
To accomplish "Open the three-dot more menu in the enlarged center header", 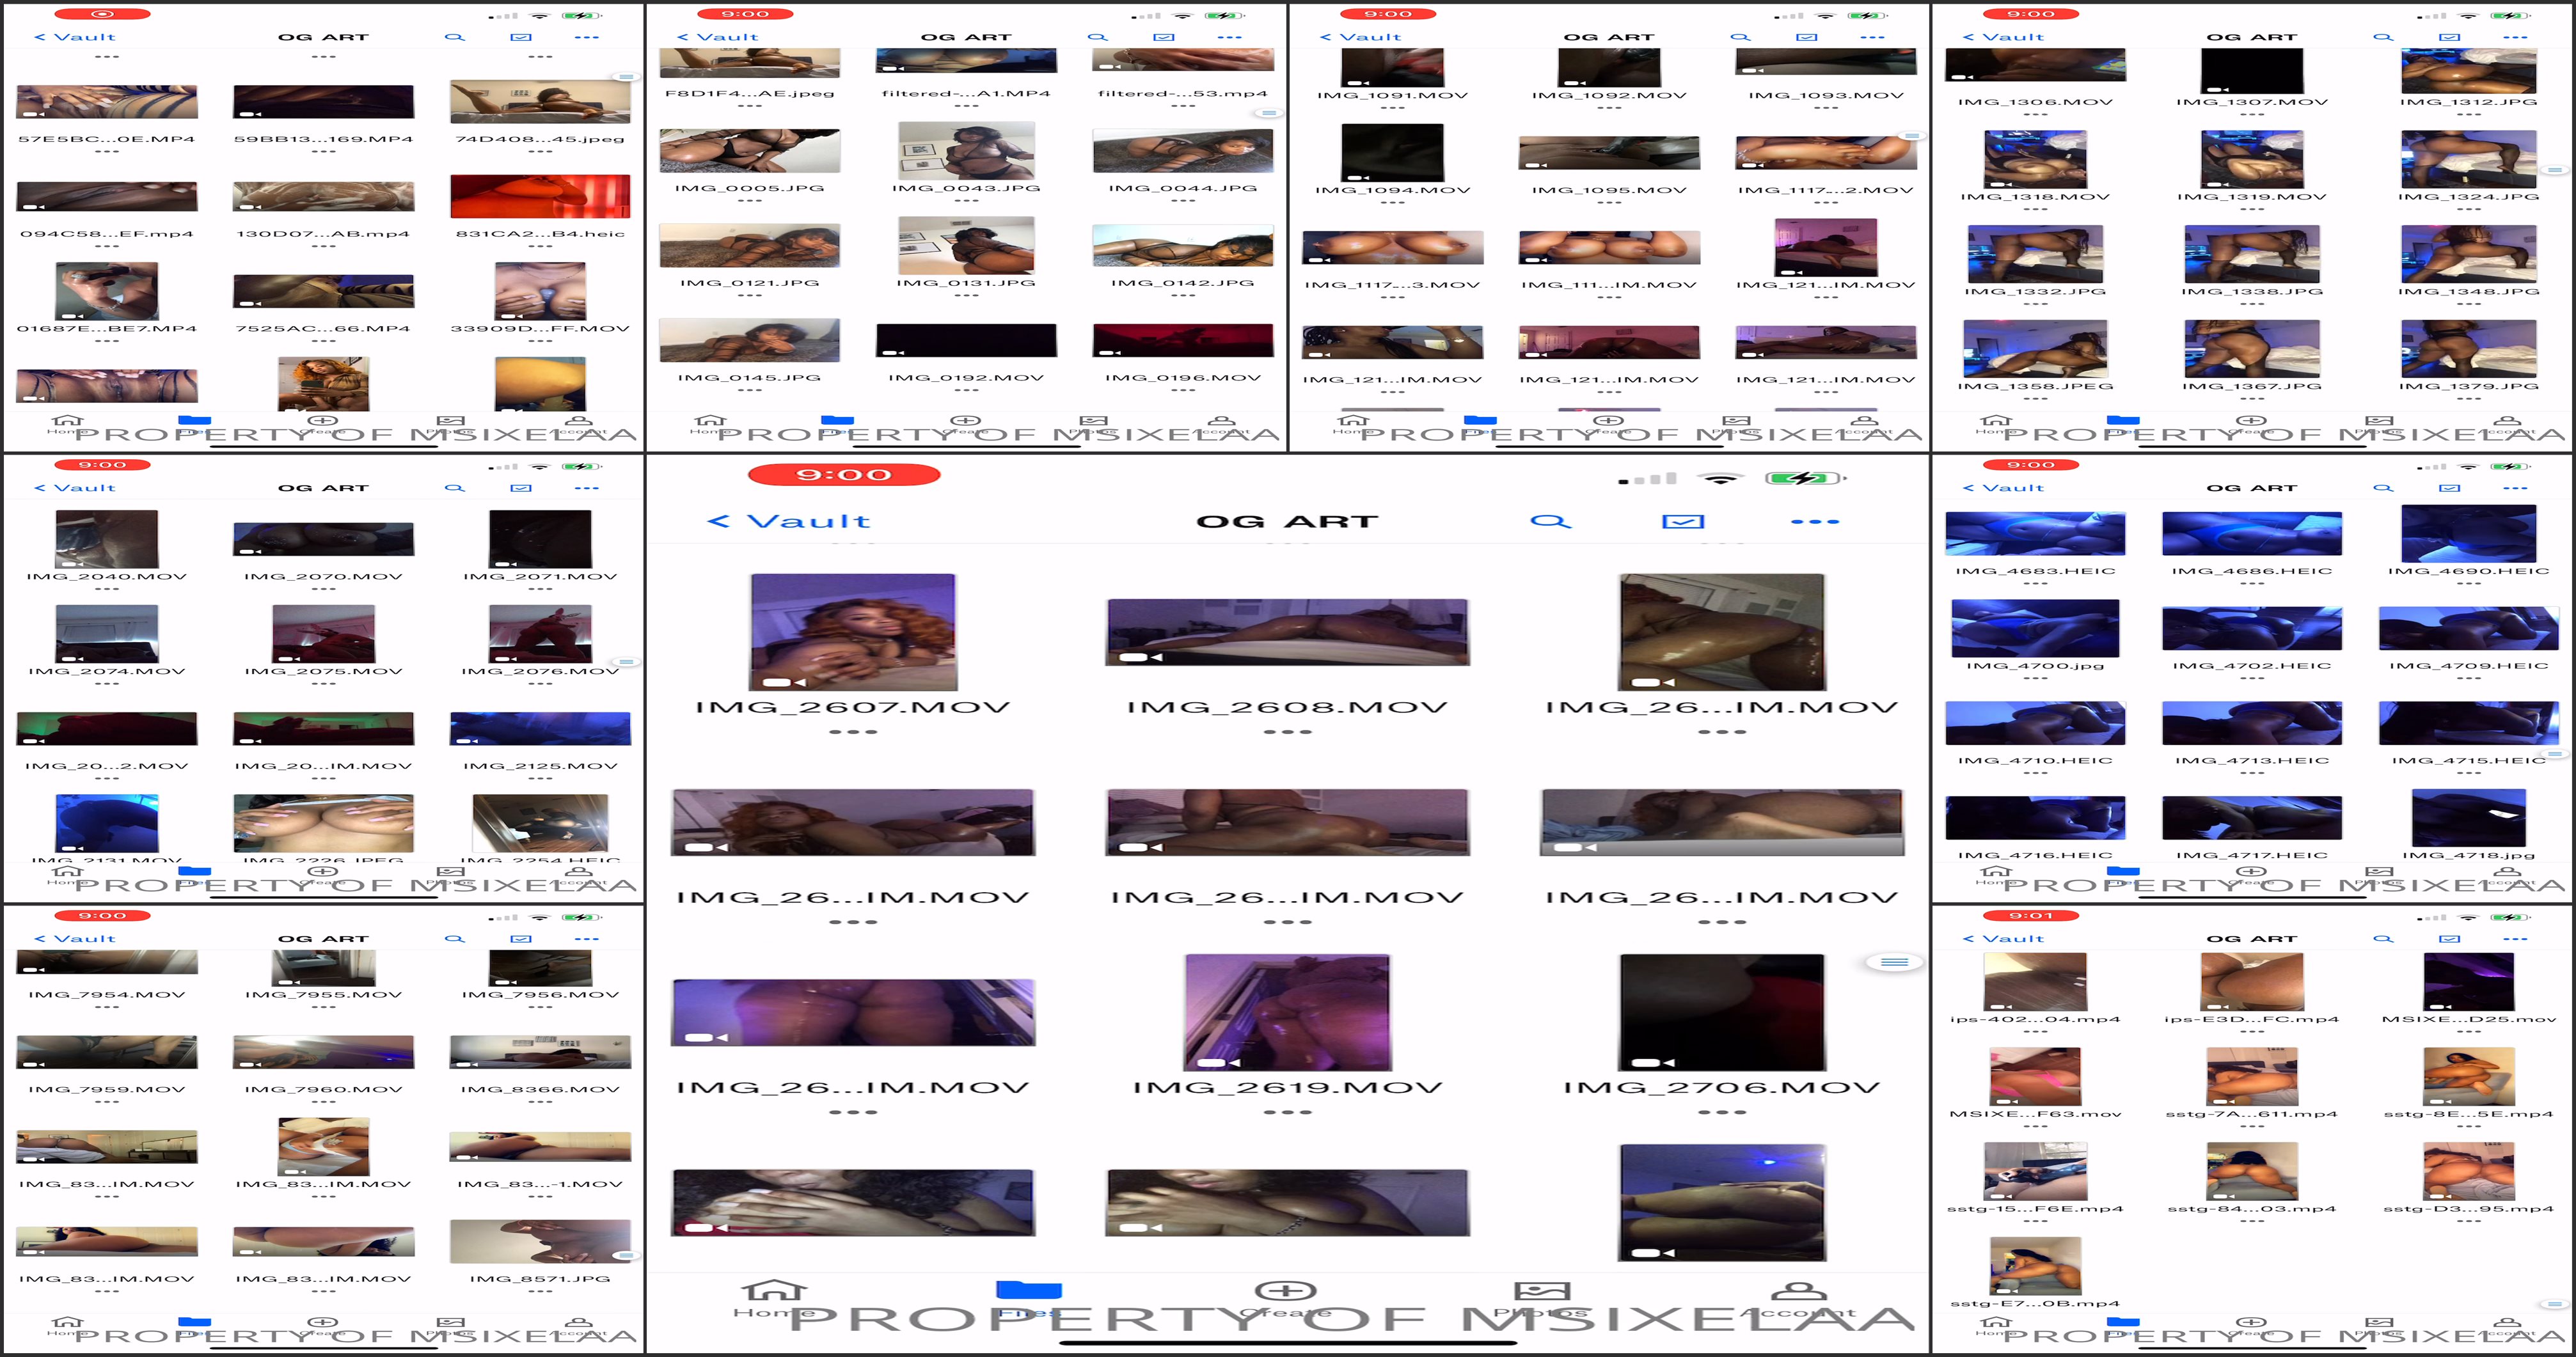I will (1814, 521).
